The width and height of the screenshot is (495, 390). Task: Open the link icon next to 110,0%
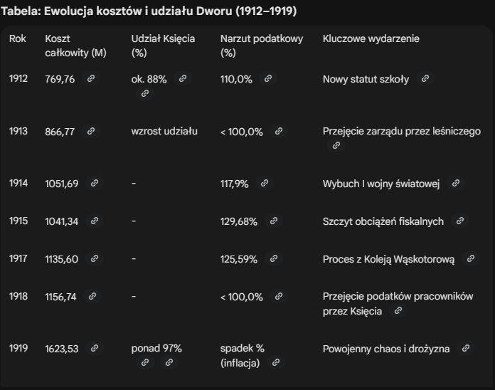click(268, 80)
